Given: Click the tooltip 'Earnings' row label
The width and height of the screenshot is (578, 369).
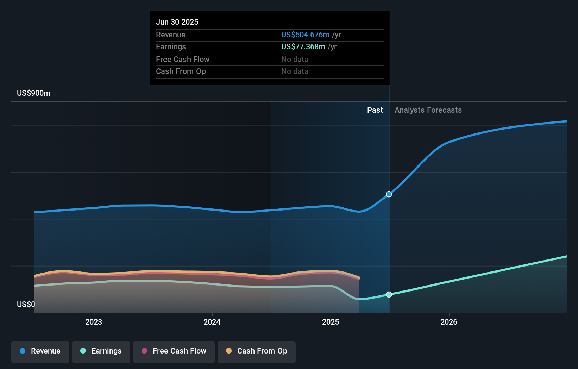Looking at the screenshot, I should [171, 47].
